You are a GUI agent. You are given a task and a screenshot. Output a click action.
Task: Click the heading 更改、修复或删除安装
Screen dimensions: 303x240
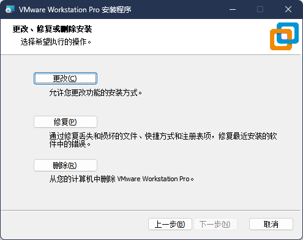(x=52, y=29)
